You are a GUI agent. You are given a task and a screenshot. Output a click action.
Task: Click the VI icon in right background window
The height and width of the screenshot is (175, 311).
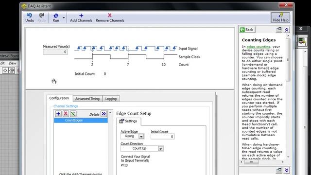302,42
